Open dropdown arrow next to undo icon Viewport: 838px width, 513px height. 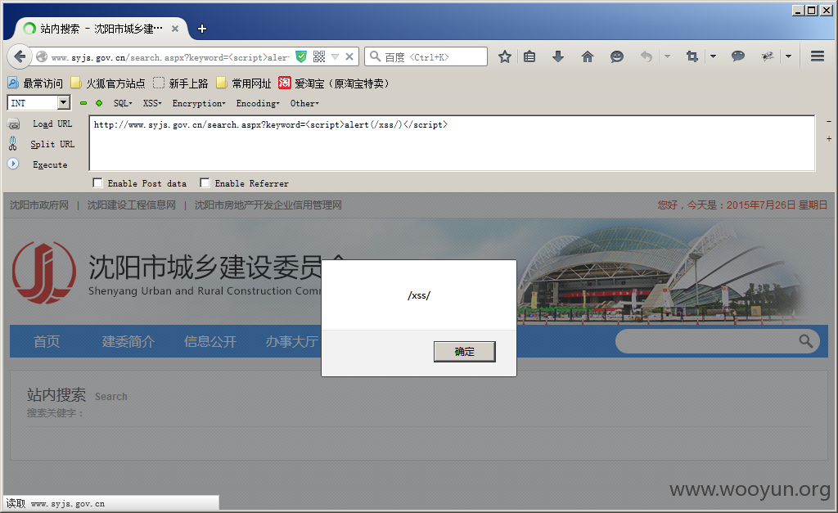[x=667, y=56]
